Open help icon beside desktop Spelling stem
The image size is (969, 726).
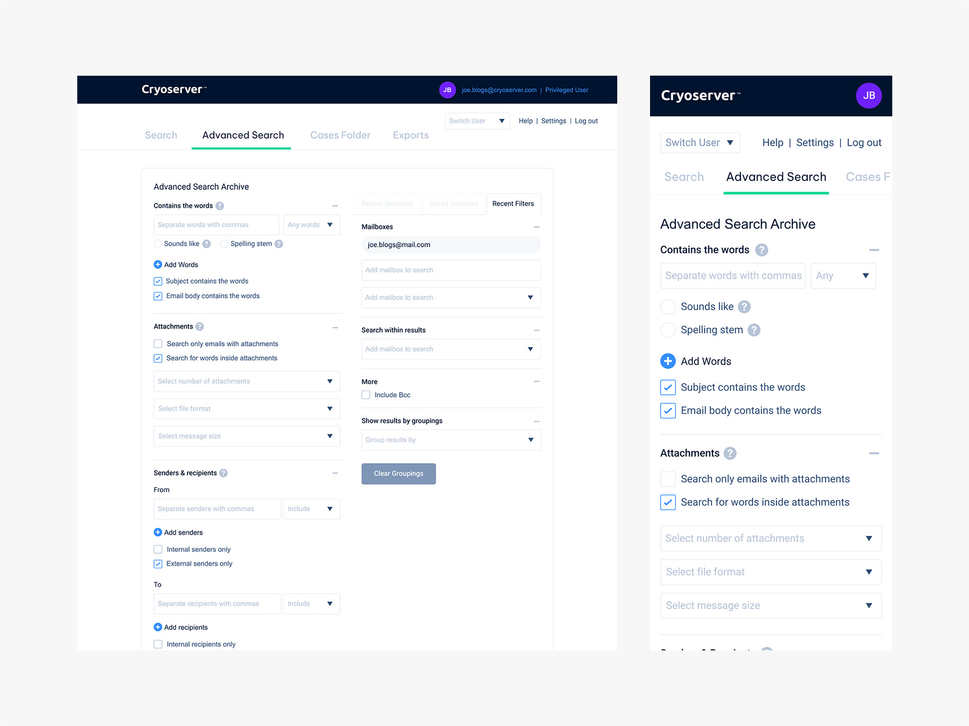pos(279,244)
